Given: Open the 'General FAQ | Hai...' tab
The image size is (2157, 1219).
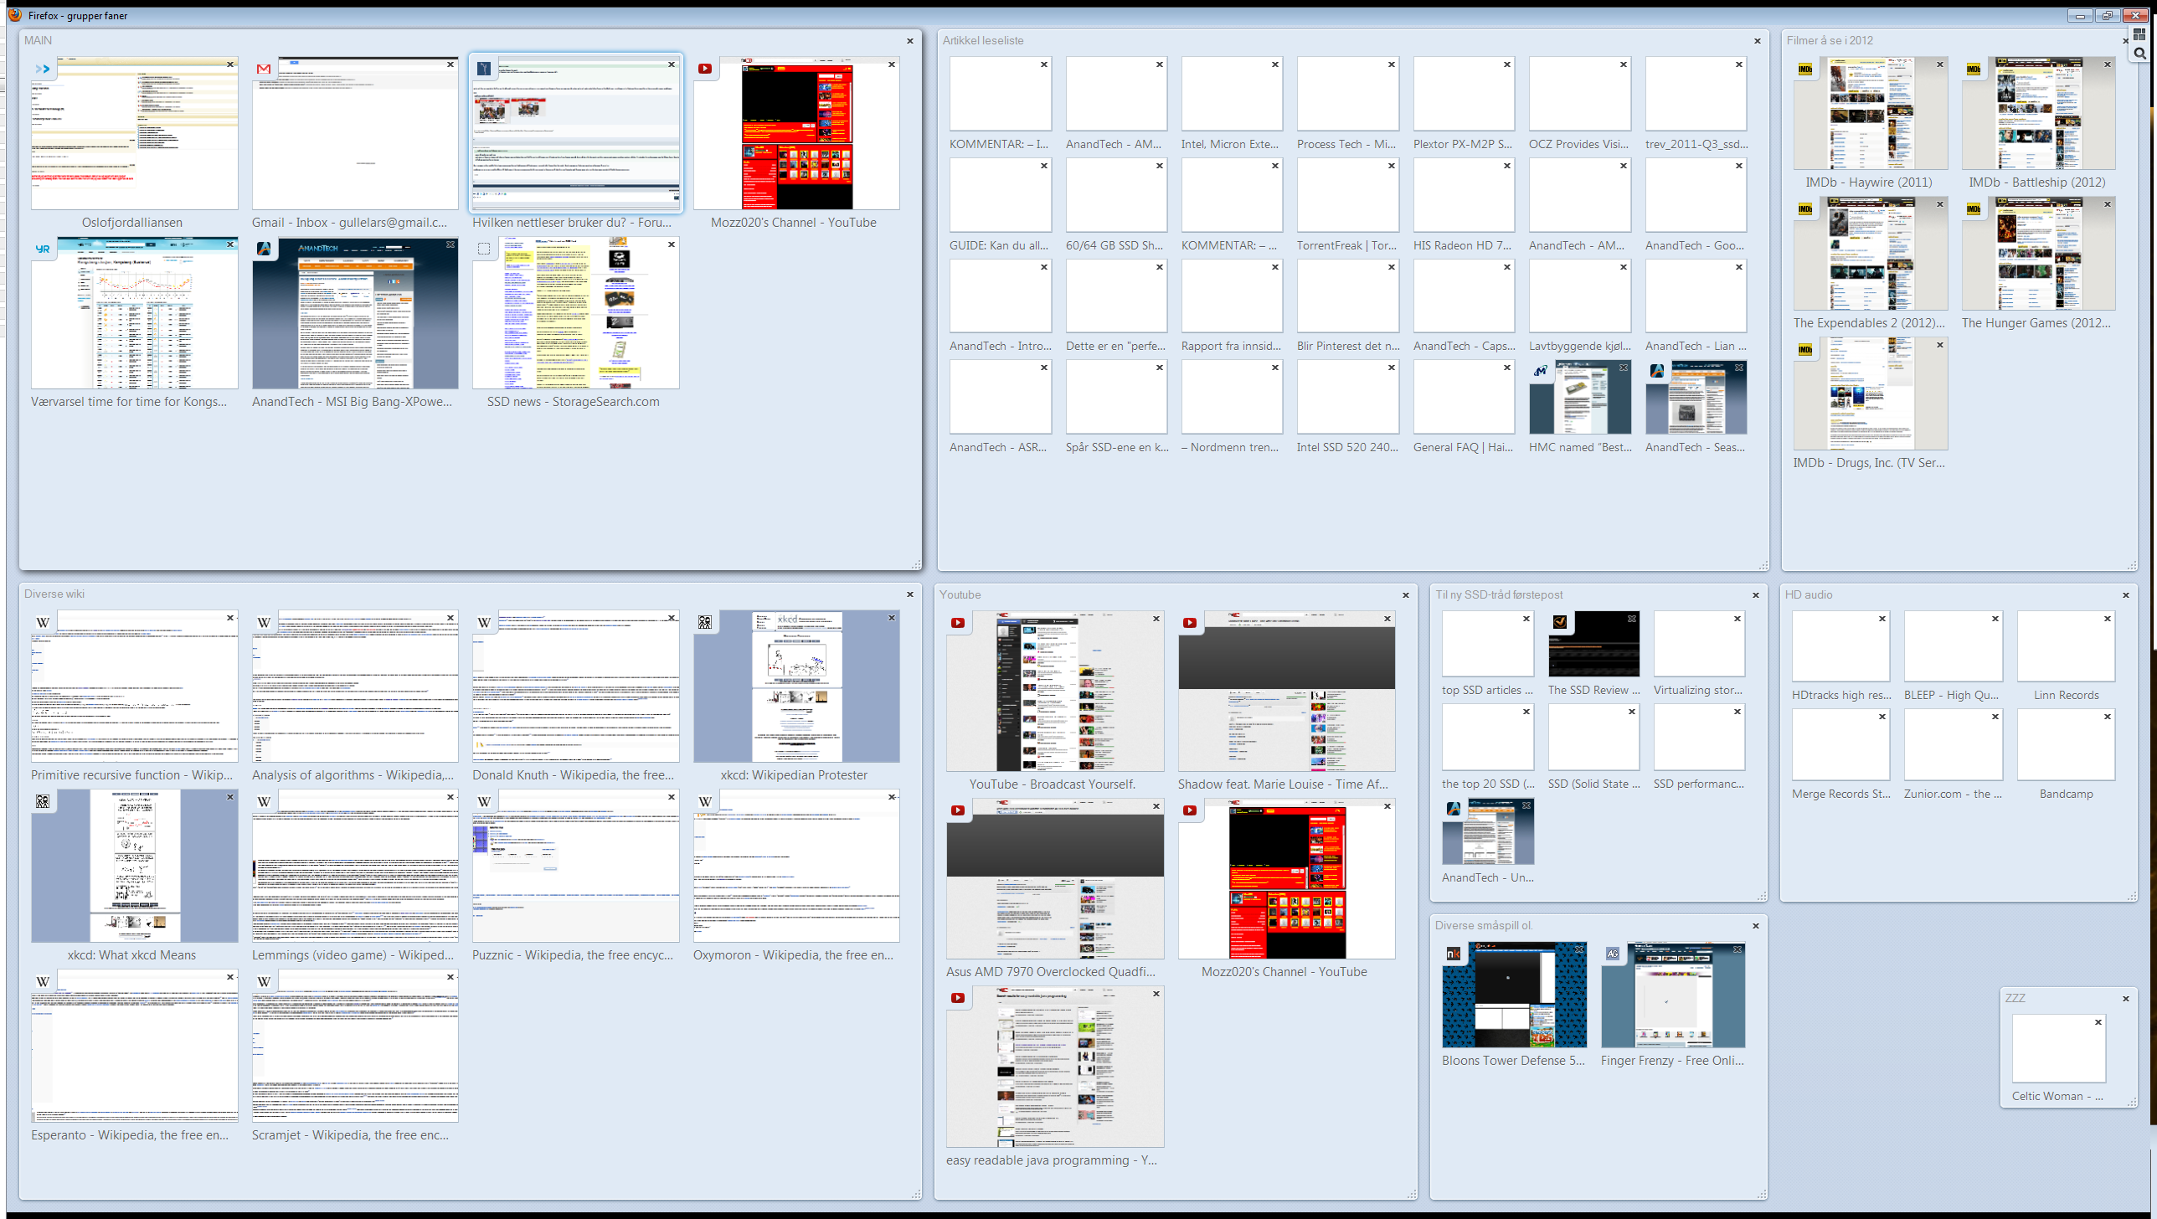Looking at the screenshot, I should coord(1464,398).
